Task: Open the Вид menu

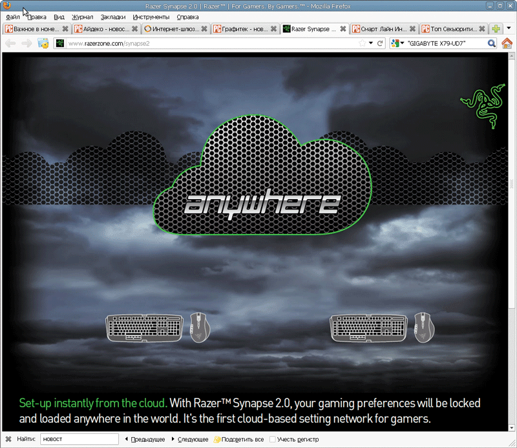Action: point(59,17)
